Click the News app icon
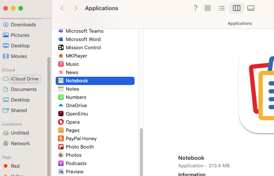This screenshot has height=176, width=274. coord(61,72)
